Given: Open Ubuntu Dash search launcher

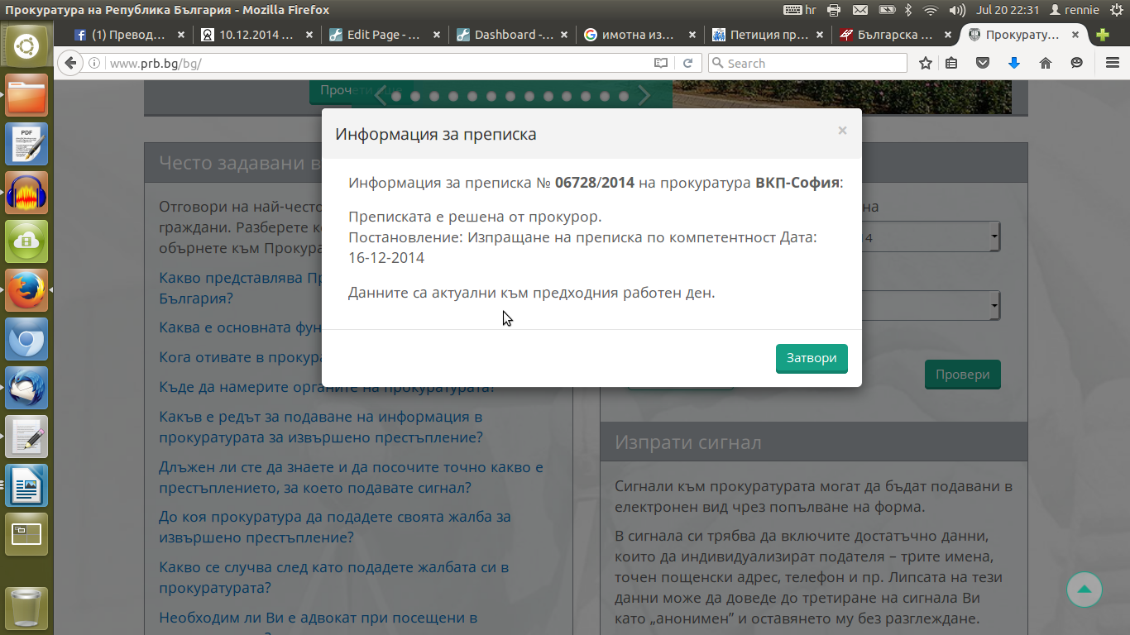Looking at the screenshot, I should (26, 46).
